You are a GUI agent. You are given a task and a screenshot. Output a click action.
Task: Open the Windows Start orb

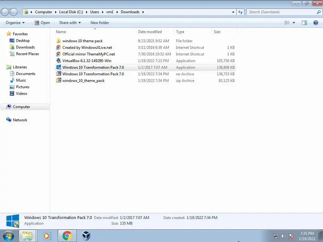pyautogui.click(x=9, y=236)
